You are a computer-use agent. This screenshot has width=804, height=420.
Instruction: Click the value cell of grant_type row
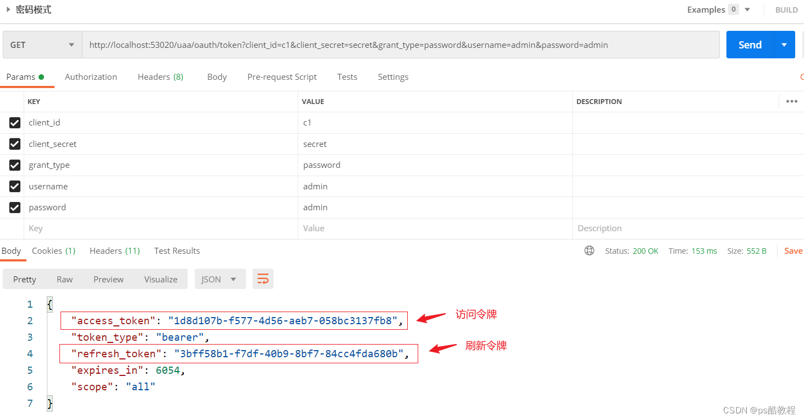(435, 165)
